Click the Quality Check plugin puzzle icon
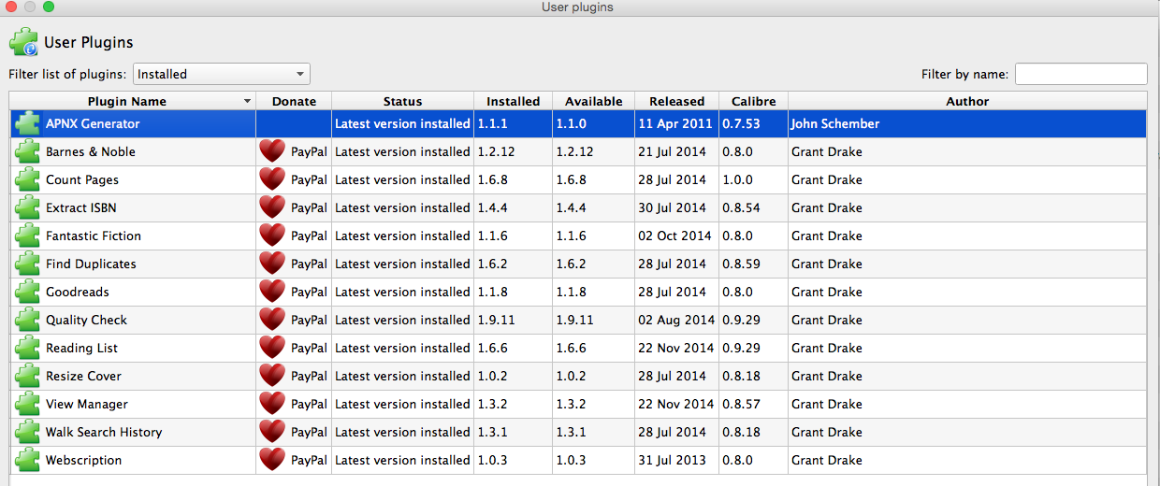Viewport: 1160px width, 486px height. click(x=28, y=320)
